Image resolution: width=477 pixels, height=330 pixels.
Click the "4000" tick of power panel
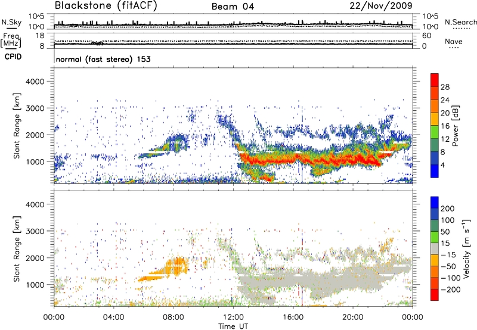tap(35, 82)
